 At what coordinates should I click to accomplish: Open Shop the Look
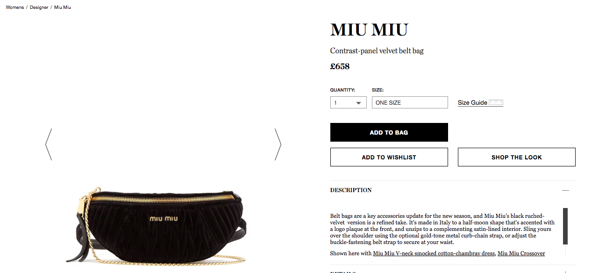tap(516, 157)
